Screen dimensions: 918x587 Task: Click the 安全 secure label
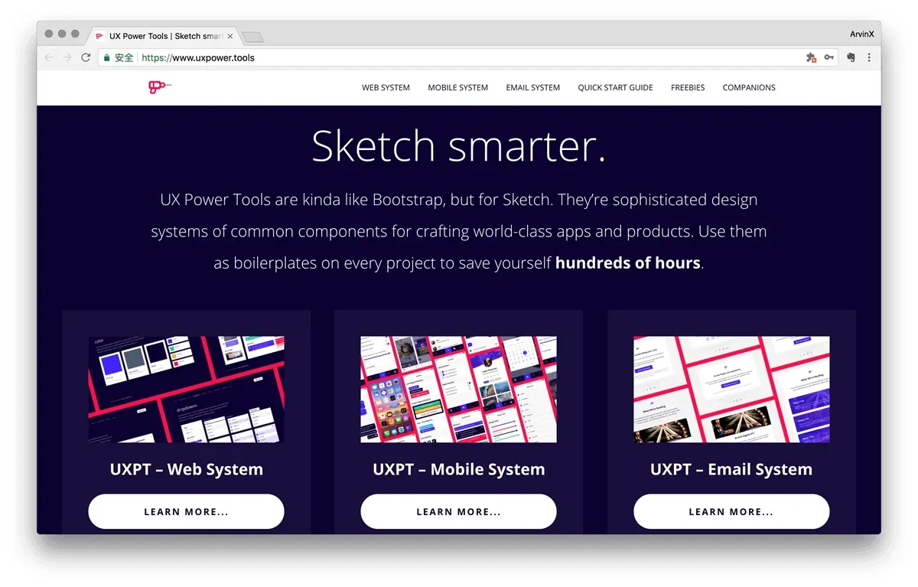click(124, 57)
